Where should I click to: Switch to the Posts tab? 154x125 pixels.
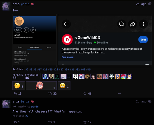point(20,47)
